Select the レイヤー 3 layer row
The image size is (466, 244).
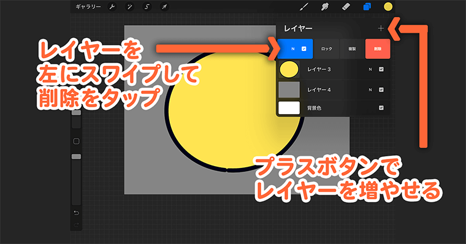pyautogui.click(x=334, y=69)
